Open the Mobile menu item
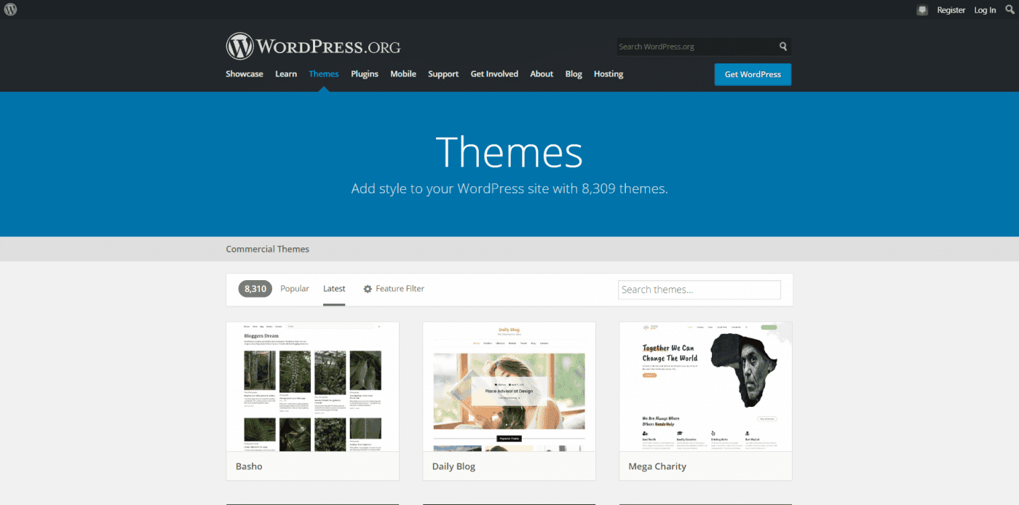The height and width of the screenshot is (505, 1019). pos(403,74)
